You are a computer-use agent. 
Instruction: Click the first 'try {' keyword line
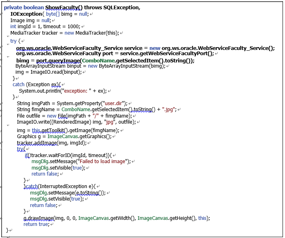point(15,41)
